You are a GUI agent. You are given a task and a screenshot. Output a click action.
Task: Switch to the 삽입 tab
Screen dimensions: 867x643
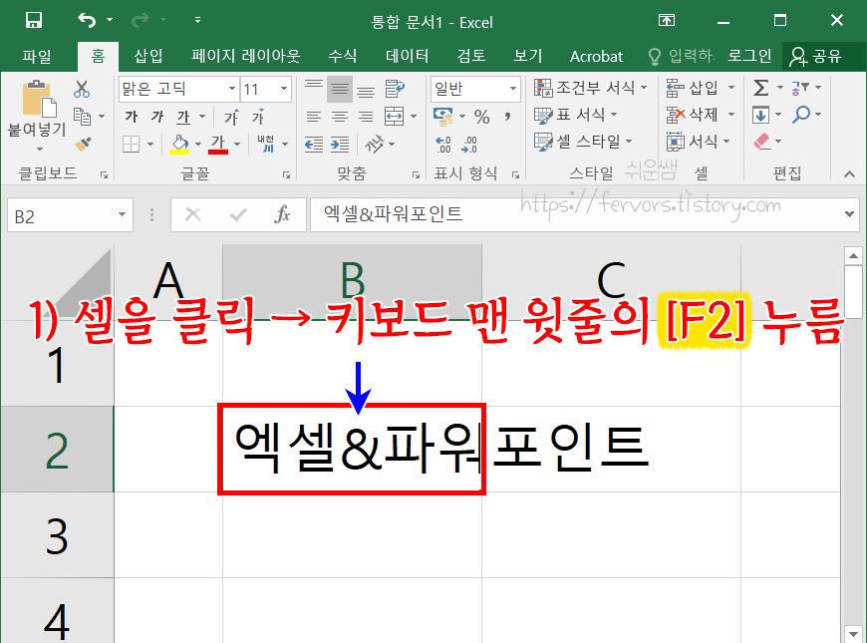point(148,56)
